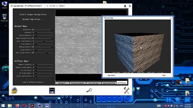Click the Save floppy disk icon
The image size is (193, 108).
[52, 91]
